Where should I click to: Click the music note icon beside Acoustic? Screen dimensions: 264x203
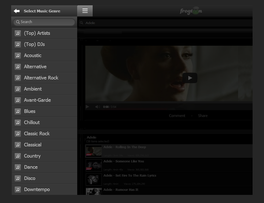(x=18, y=56)
